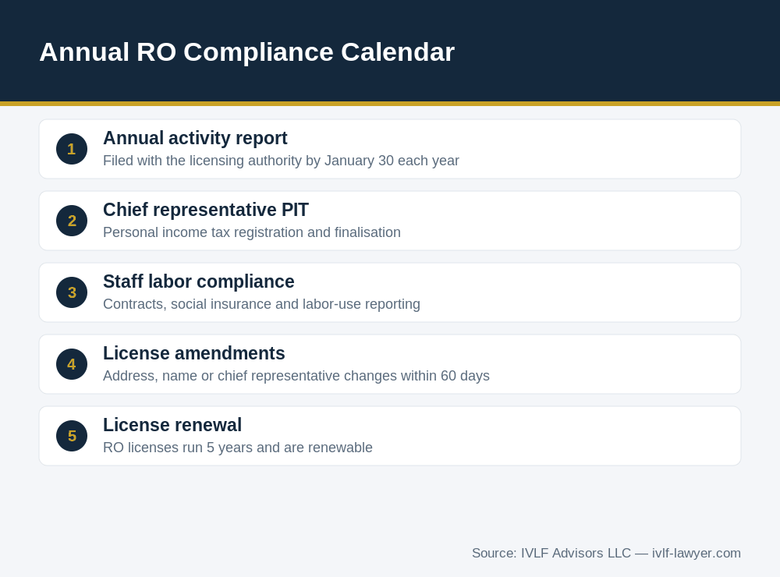Image resolution: width=780 pixels, height=577 pixels.
Task: Click the 'Annual RO Compliance Calendar' title
Action: (x=246, y=52)
